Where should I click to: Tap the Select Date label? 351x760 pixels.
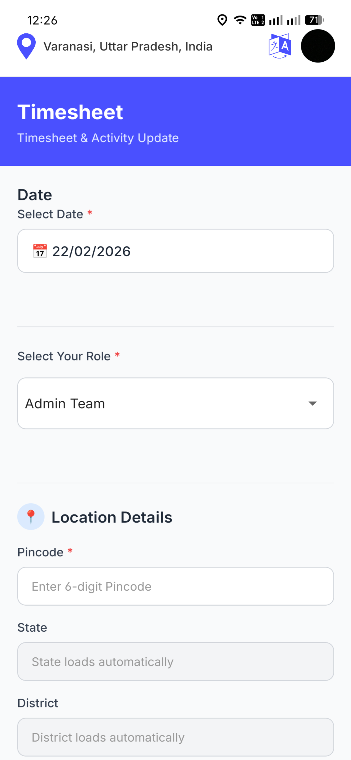click(x=50, y=214)
